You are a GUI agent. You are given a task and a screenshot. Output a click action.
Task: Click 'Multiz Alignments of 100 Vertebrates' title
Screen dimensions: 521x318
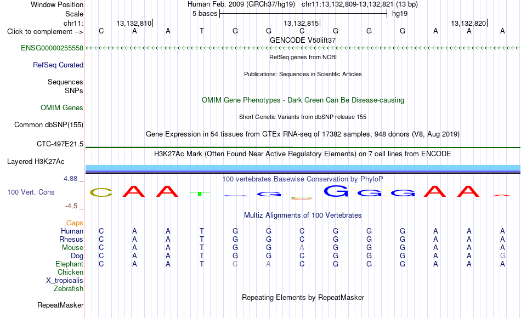click(x=303, y=215)
